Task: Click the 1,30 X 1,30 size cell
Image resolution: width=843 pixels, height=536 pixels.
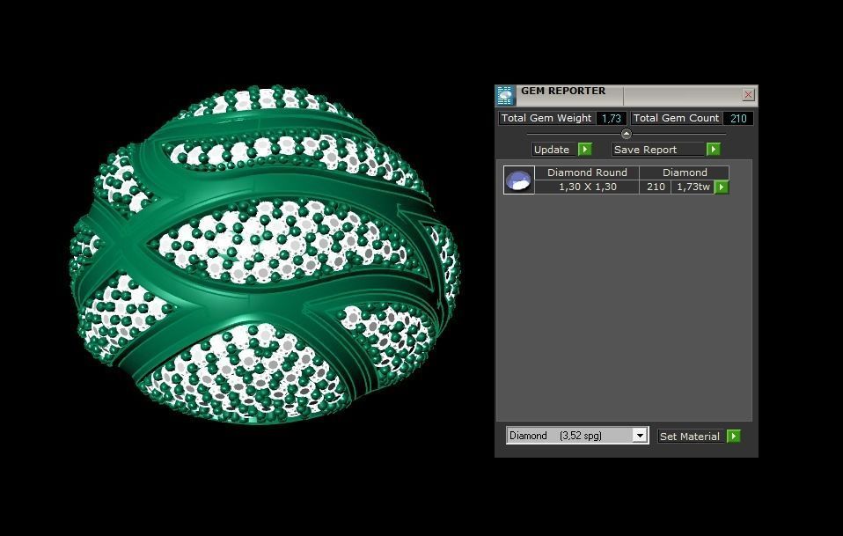Action: tap(587, 187)
